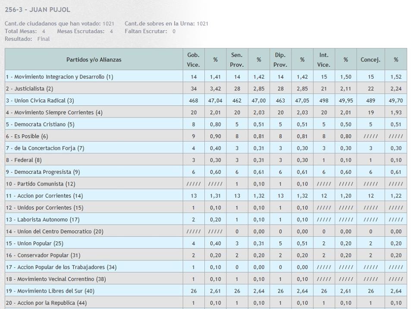Select row "6 - Es Posible (6)"
The width and height of the screenshot is (414, 309).
206,136
